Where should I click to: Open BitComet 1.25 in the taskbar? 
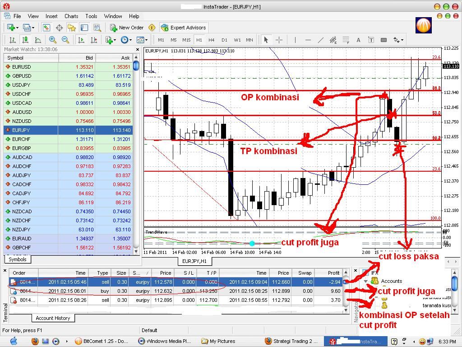[x=102, y=341]
